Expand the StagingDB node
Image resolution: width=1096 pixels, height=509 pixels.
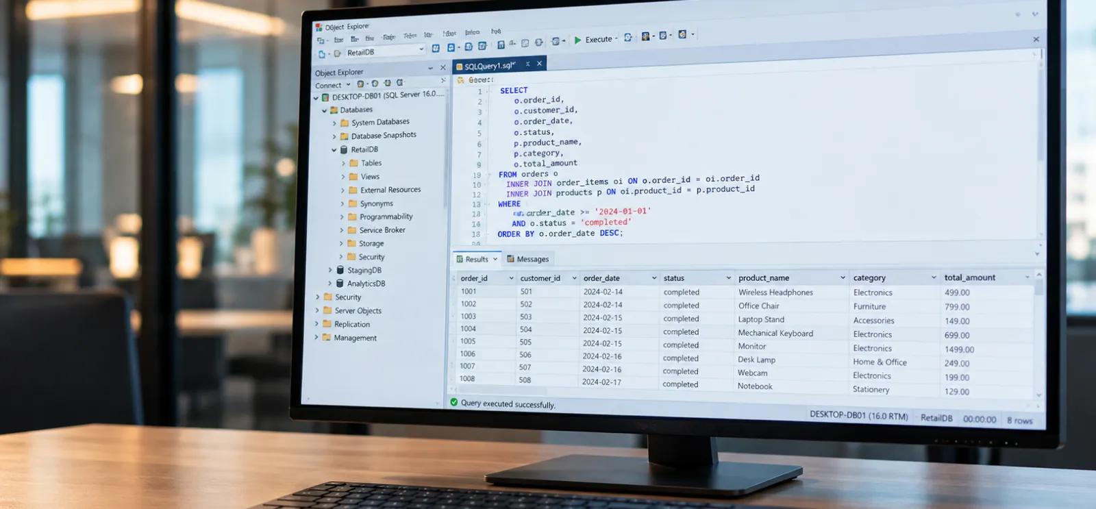point(329,270)
